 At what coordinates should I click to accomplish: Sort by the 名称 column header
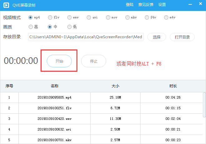(55, 86)
